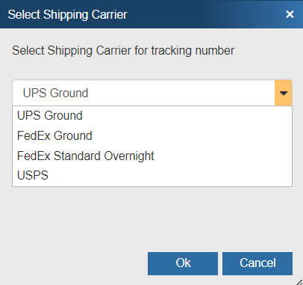Dismiss dialog using the white X icon
This screenshot has height=285, width=303.
tap(290, 14)
